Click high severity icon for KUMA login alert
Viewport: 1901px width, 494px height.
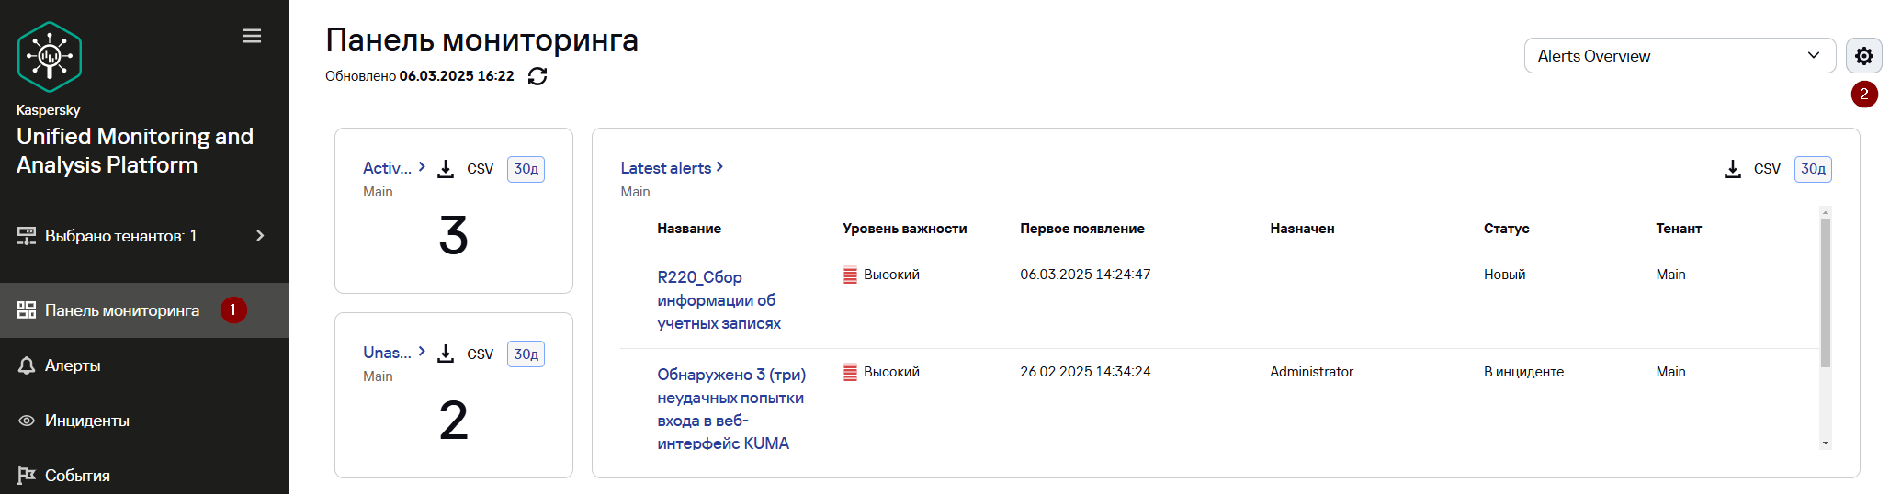[850, 372]
